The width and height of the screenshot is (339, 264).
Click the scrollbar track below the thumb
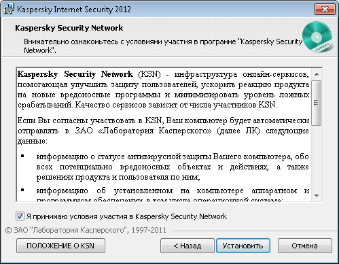[317, 158]
